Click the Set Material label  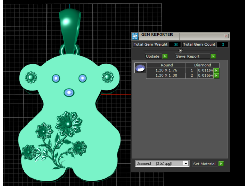pyautogui.click(x=204, y=164)
